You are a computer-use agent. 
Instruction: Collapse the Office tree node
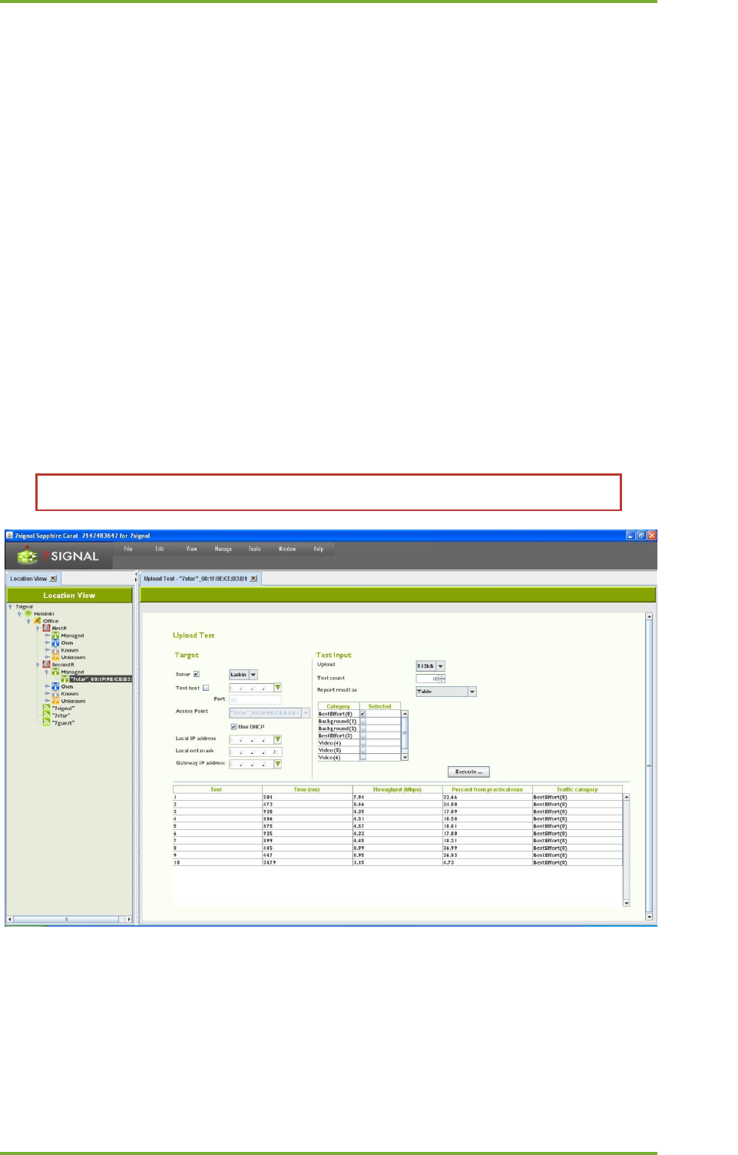point(28,621)
